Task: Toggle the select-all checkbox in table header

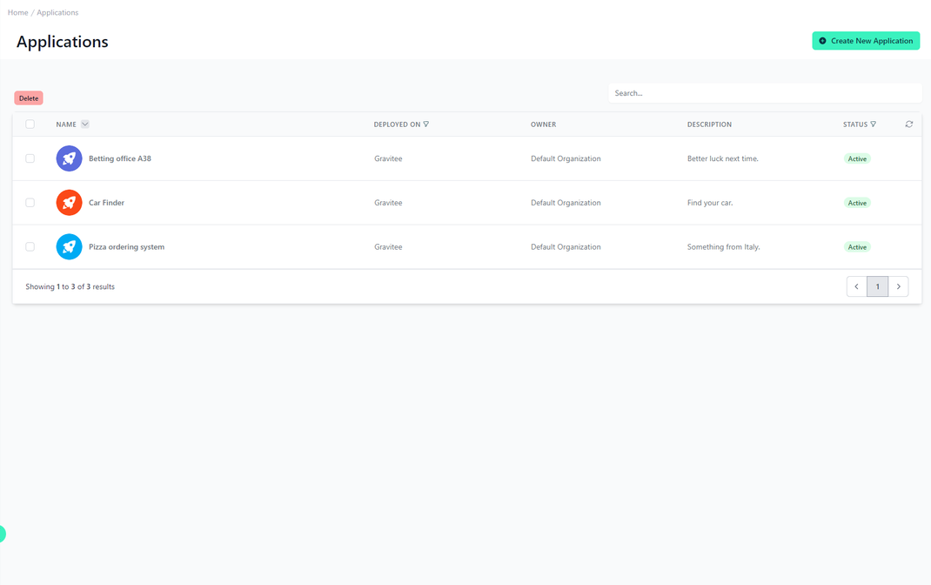Action: point(30,124)
